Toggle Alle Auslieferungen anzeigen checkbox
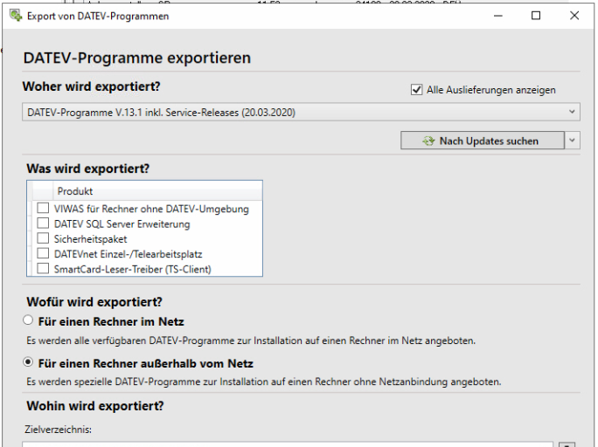Viewport: 598px width, 447px height. (416, 90)
